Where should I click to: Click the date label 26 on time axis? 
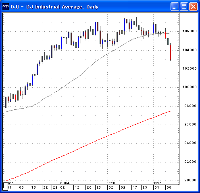(98, 187)
